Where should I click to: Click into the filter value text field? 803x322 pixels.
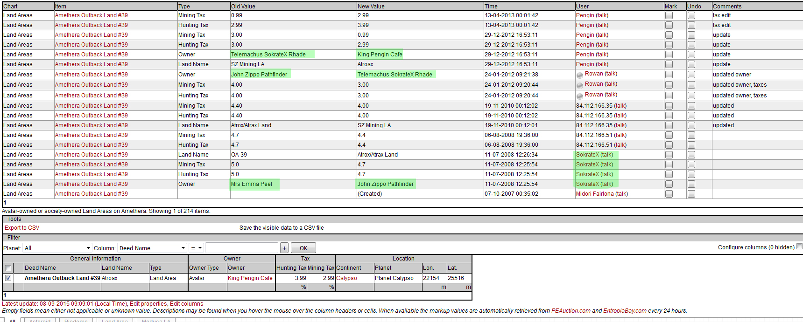[241, 248]
